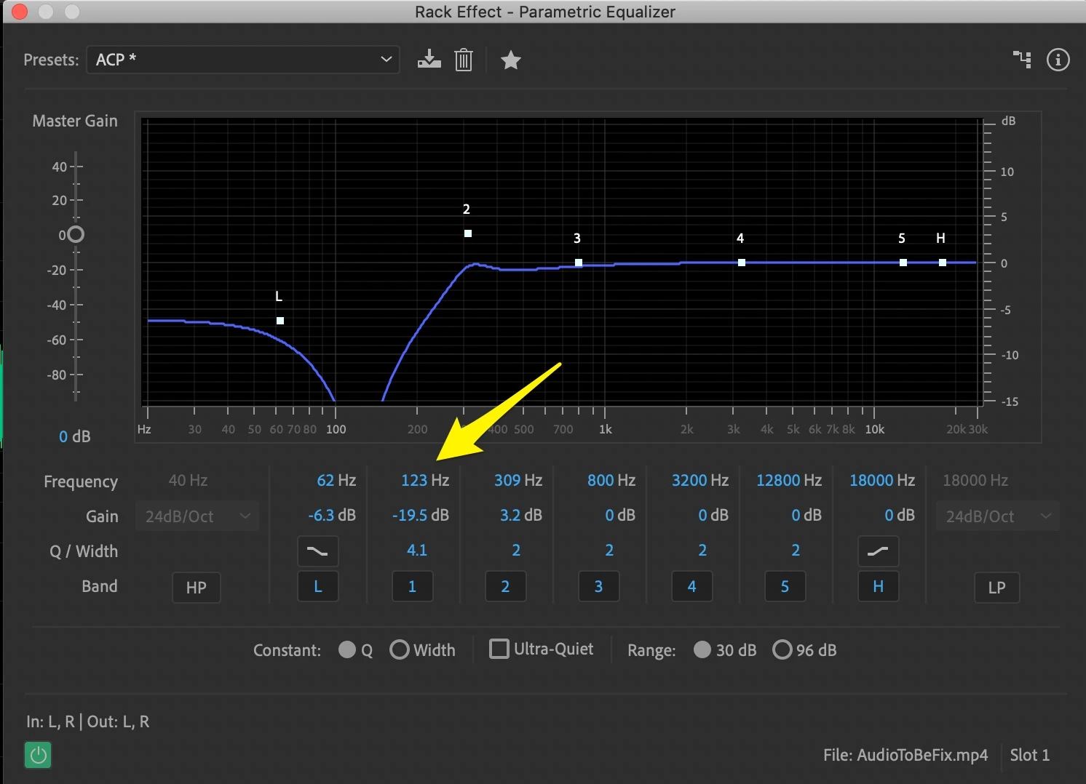Select the 96 dB range option

tap(782, 649)
